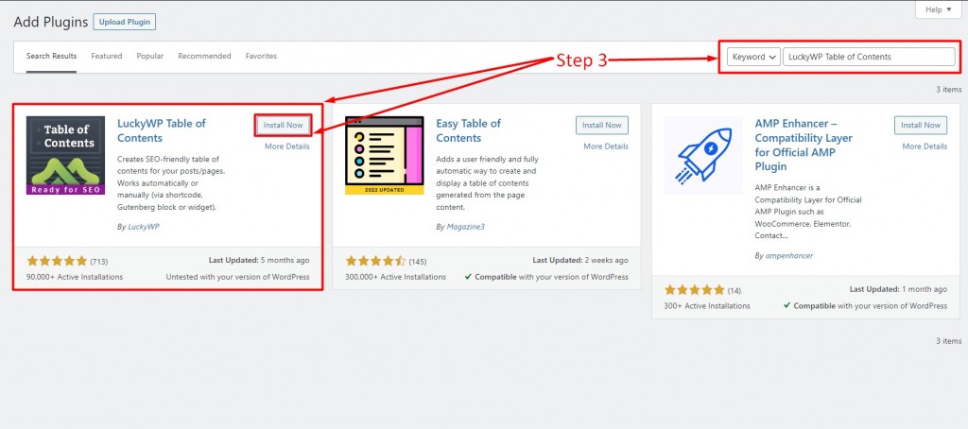This screenshot has height=429, width=968.
Task: Click the '300,000+ Active Installations' text
Action: [396, 277]
